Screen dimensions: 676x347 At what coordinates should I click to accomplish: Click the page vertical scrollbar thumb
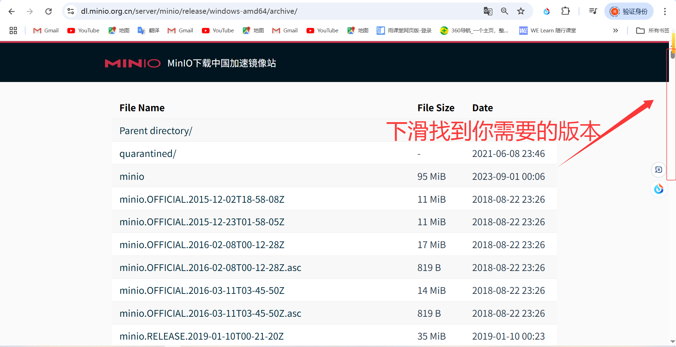coord(673,54)
